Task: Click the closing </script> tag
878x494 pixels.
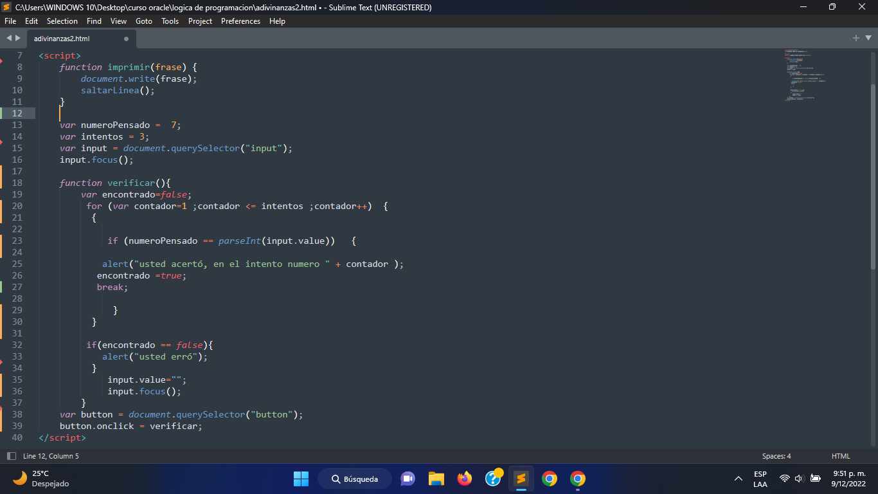Action: (62, 437)
